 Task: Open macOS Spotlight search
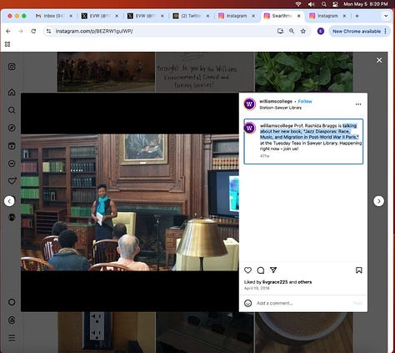tap(324, 4)
